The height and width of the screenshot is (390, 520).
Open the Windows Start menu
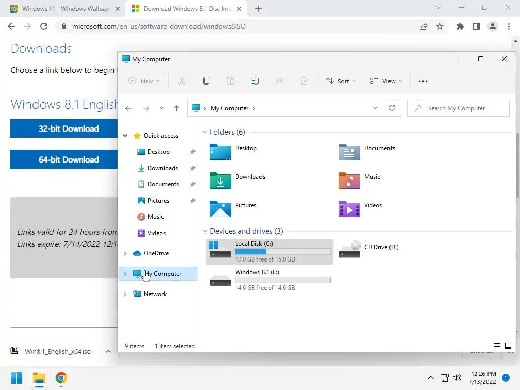tap(16, 378)
